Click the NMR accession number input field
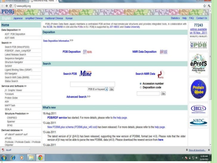The width and height of the screenshot is (217, 163). coord(148,93)
